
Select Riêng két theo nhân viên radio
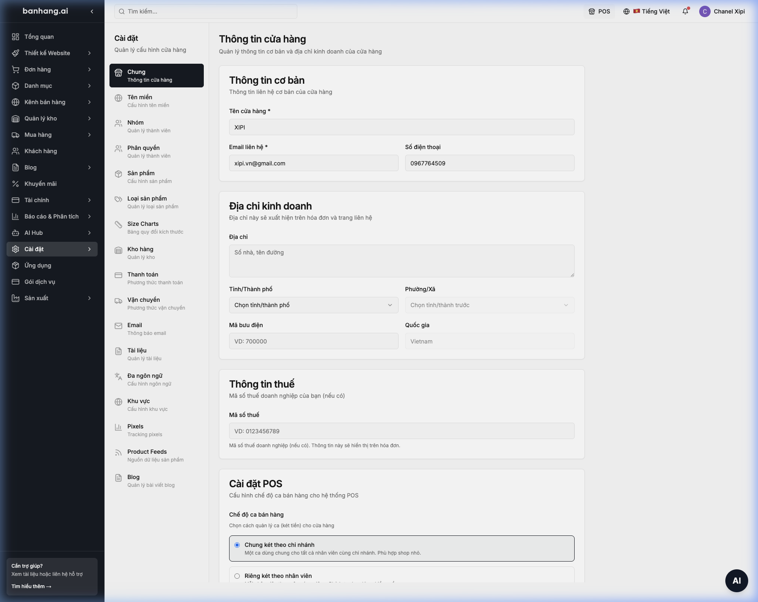(237, 576)
